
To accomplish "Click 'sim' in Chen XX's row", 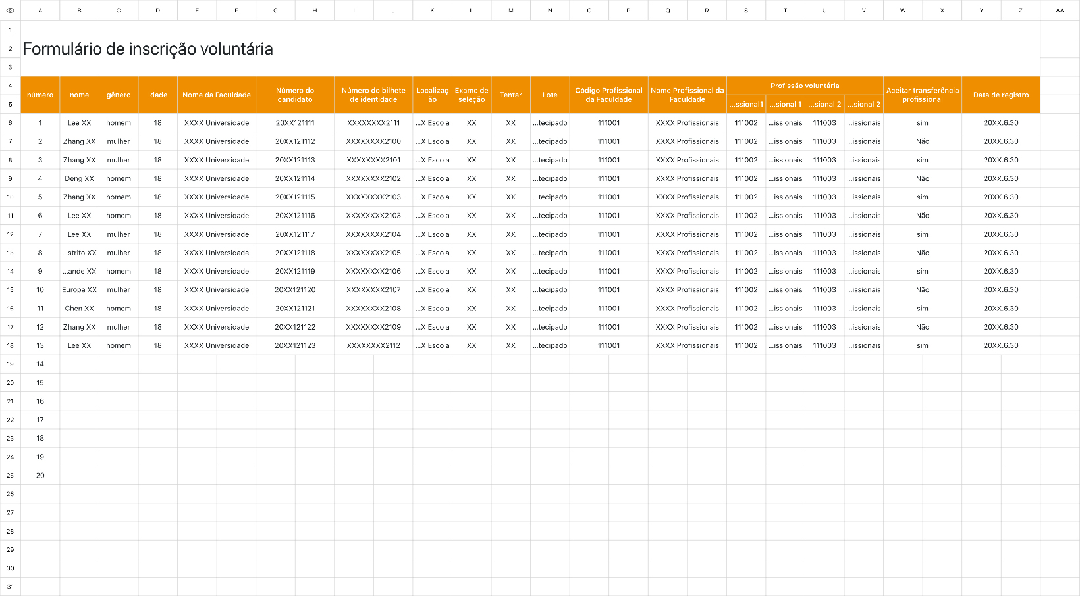I will [923, 309].
